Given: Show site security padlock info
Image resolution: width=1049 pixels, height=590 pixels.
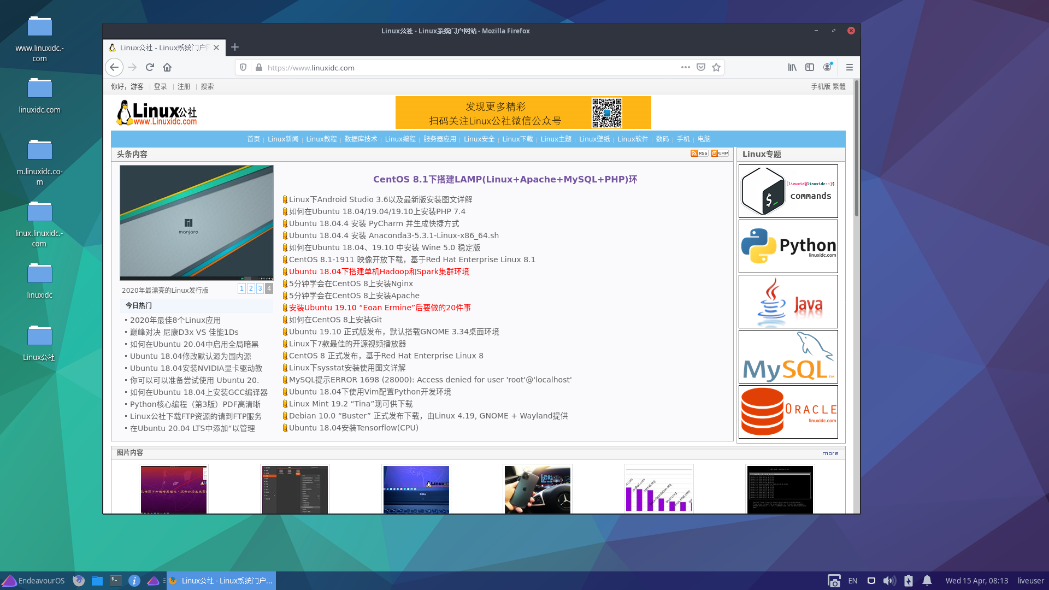Looking at the screenshot, I should click(259, 67).
